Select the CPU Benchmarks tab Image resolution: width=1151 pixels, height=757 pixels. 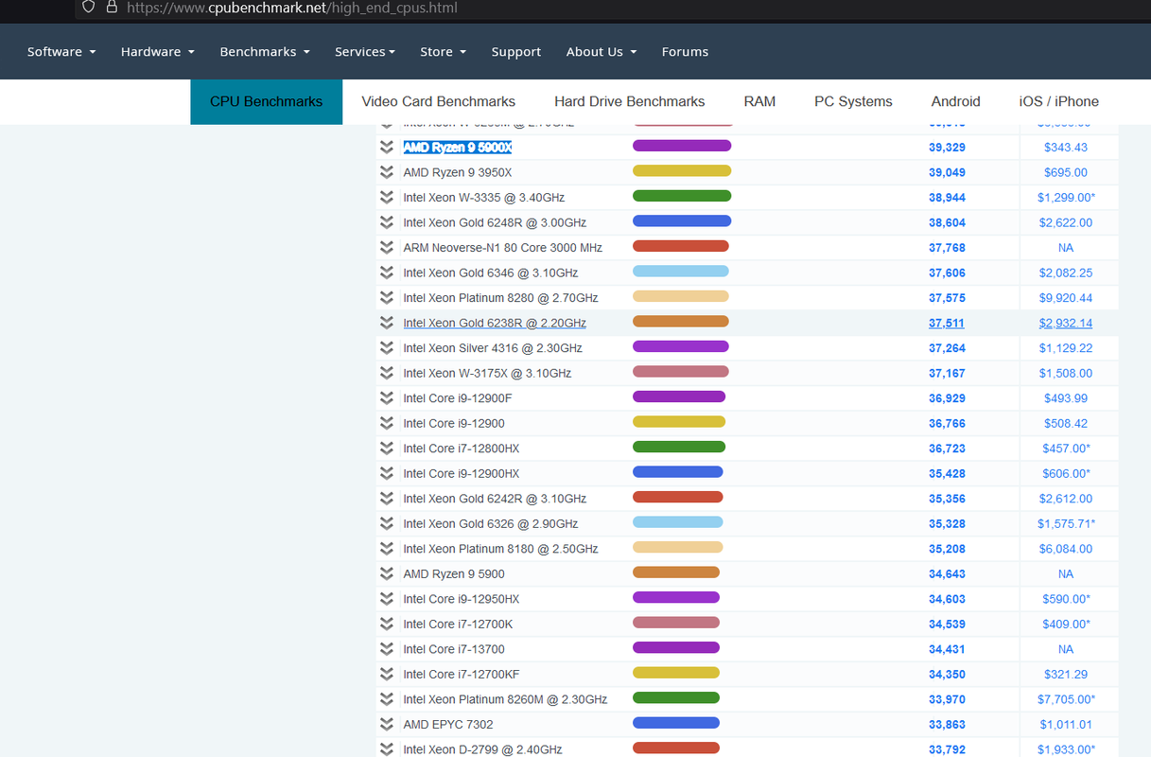pyautogui.click(x=266, y=101)
